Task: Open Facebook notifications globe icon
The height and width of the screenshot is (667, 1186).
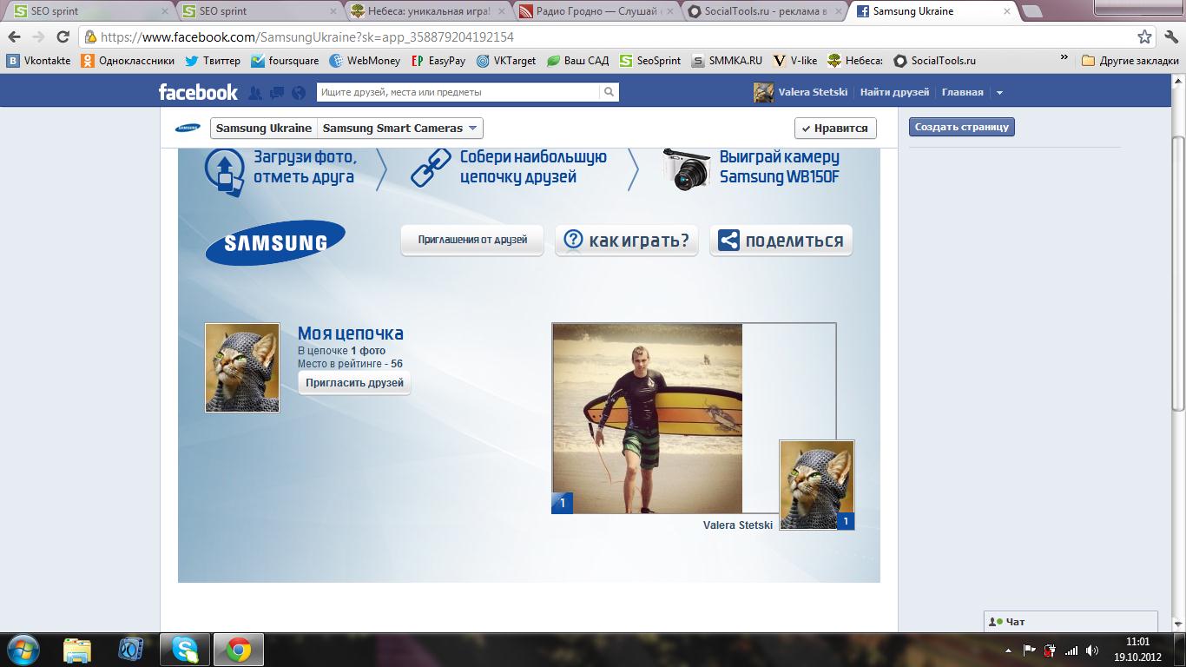Action: [x=299, y=93]
